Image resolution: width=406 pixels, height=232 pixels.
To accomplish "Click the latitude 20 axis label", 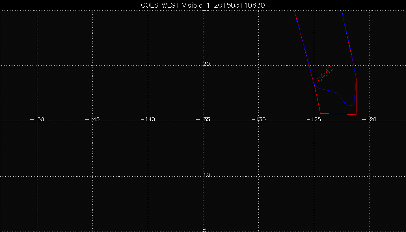I will tap(206, 64).
